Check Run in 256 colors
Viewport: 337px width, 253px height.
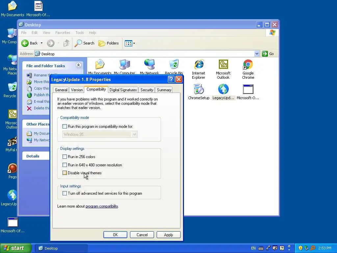coord(65,156)
